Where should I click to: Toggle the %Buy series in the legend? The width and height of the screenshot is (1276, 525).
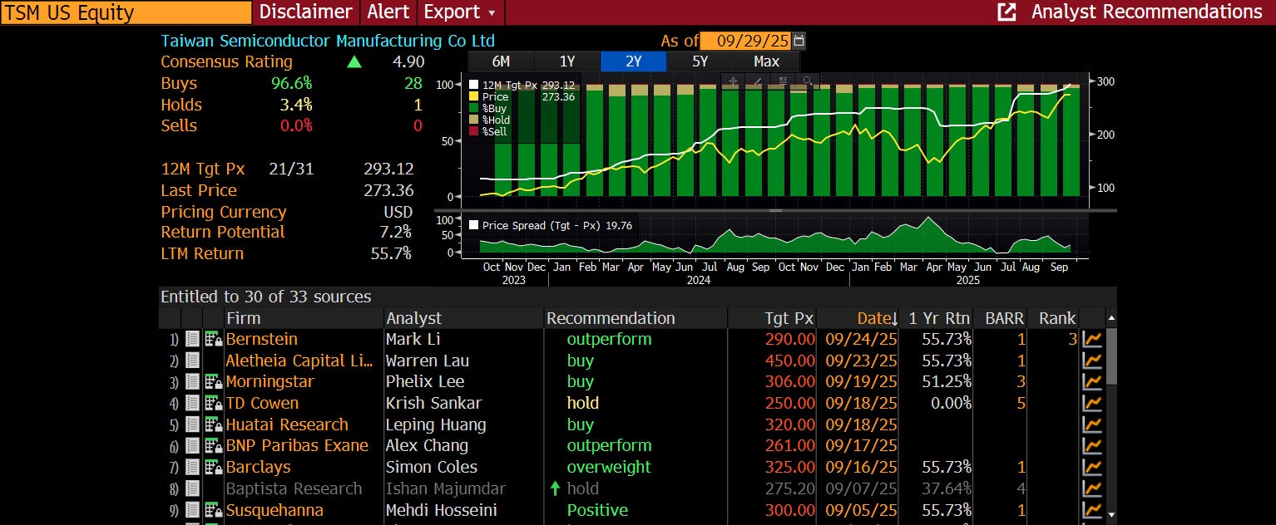click(x=490, y=108)
